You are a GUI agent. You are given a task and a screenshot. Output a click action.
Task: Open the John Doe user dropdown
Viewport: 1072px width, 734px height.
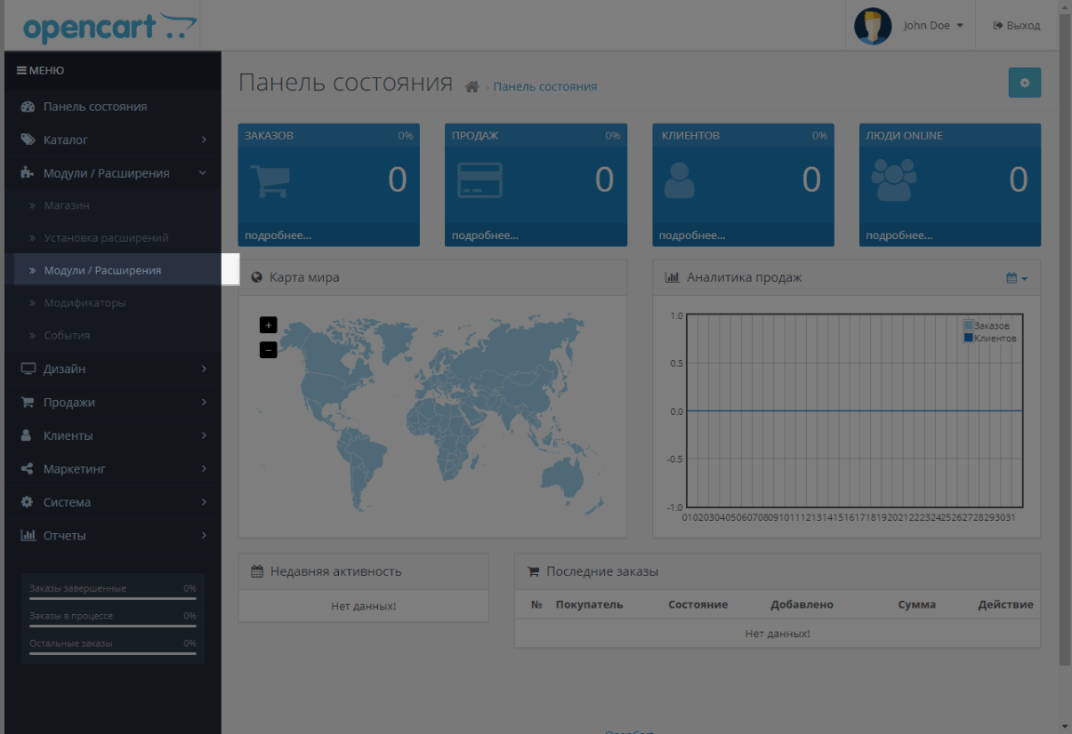tap(932, 26)
